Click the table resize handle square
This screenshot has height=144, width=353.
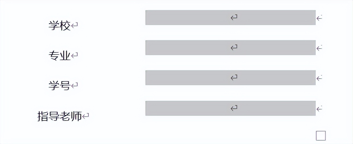tap(321, 136)
